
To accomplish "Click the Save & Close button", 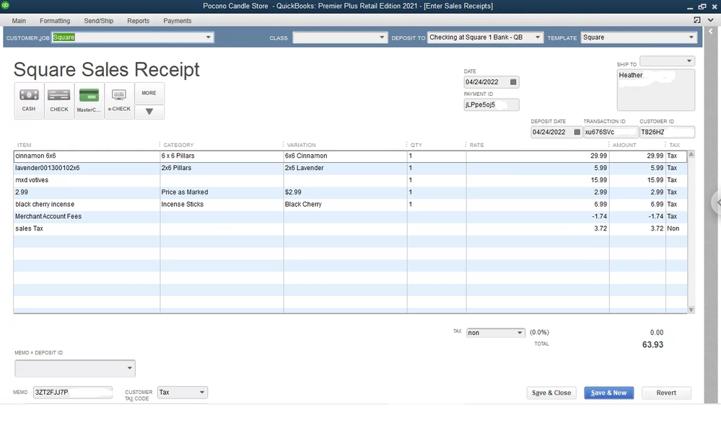I will (551, 393).
